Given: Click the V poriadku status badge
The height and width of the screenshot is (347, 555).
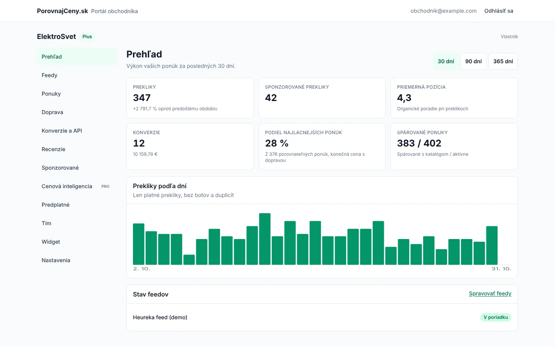Looking at the screenshot, I should tap(496, 317).
